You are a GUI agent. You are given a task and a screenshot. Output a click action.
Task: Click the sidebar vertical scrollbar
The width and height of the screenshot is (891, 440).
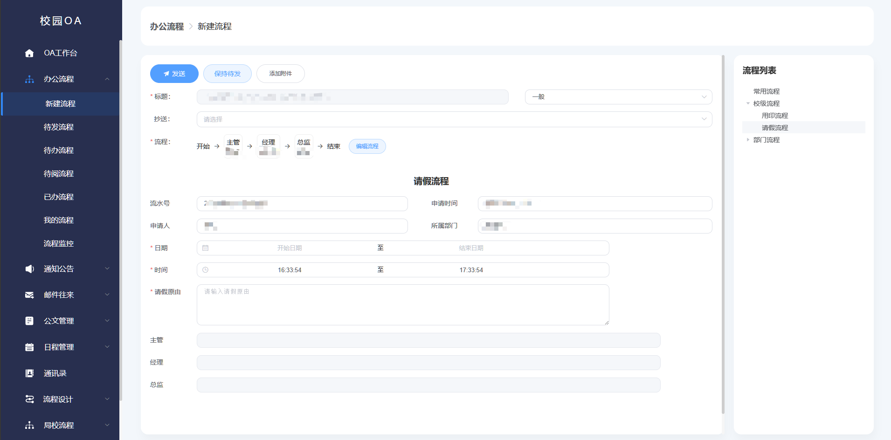[121, 220]
